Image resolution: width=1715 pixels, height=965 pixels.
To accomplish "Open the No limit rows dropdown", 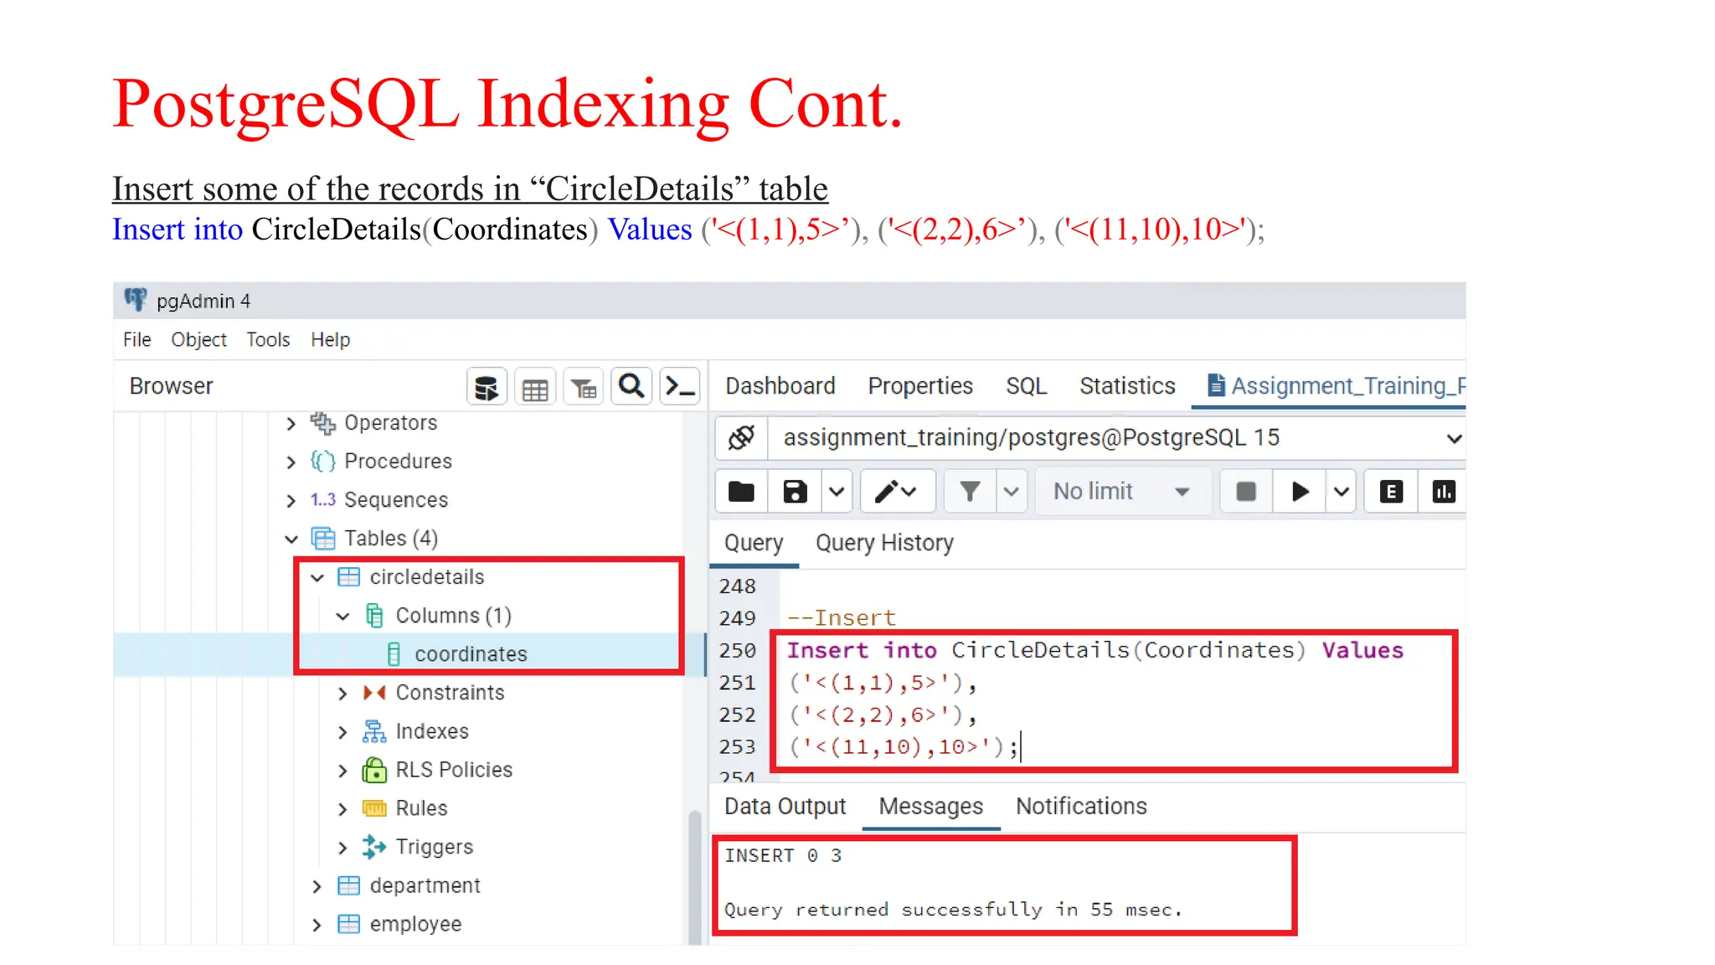I will click(1123, 492).
